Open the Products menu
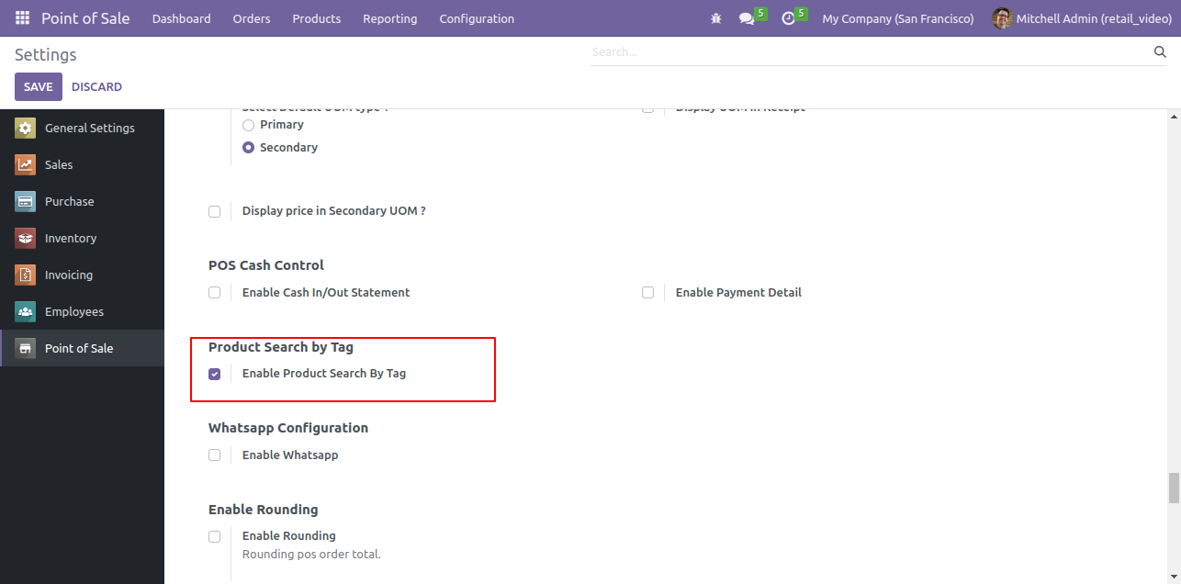This screenshot has width=1181, height=584. click(317, 18)
